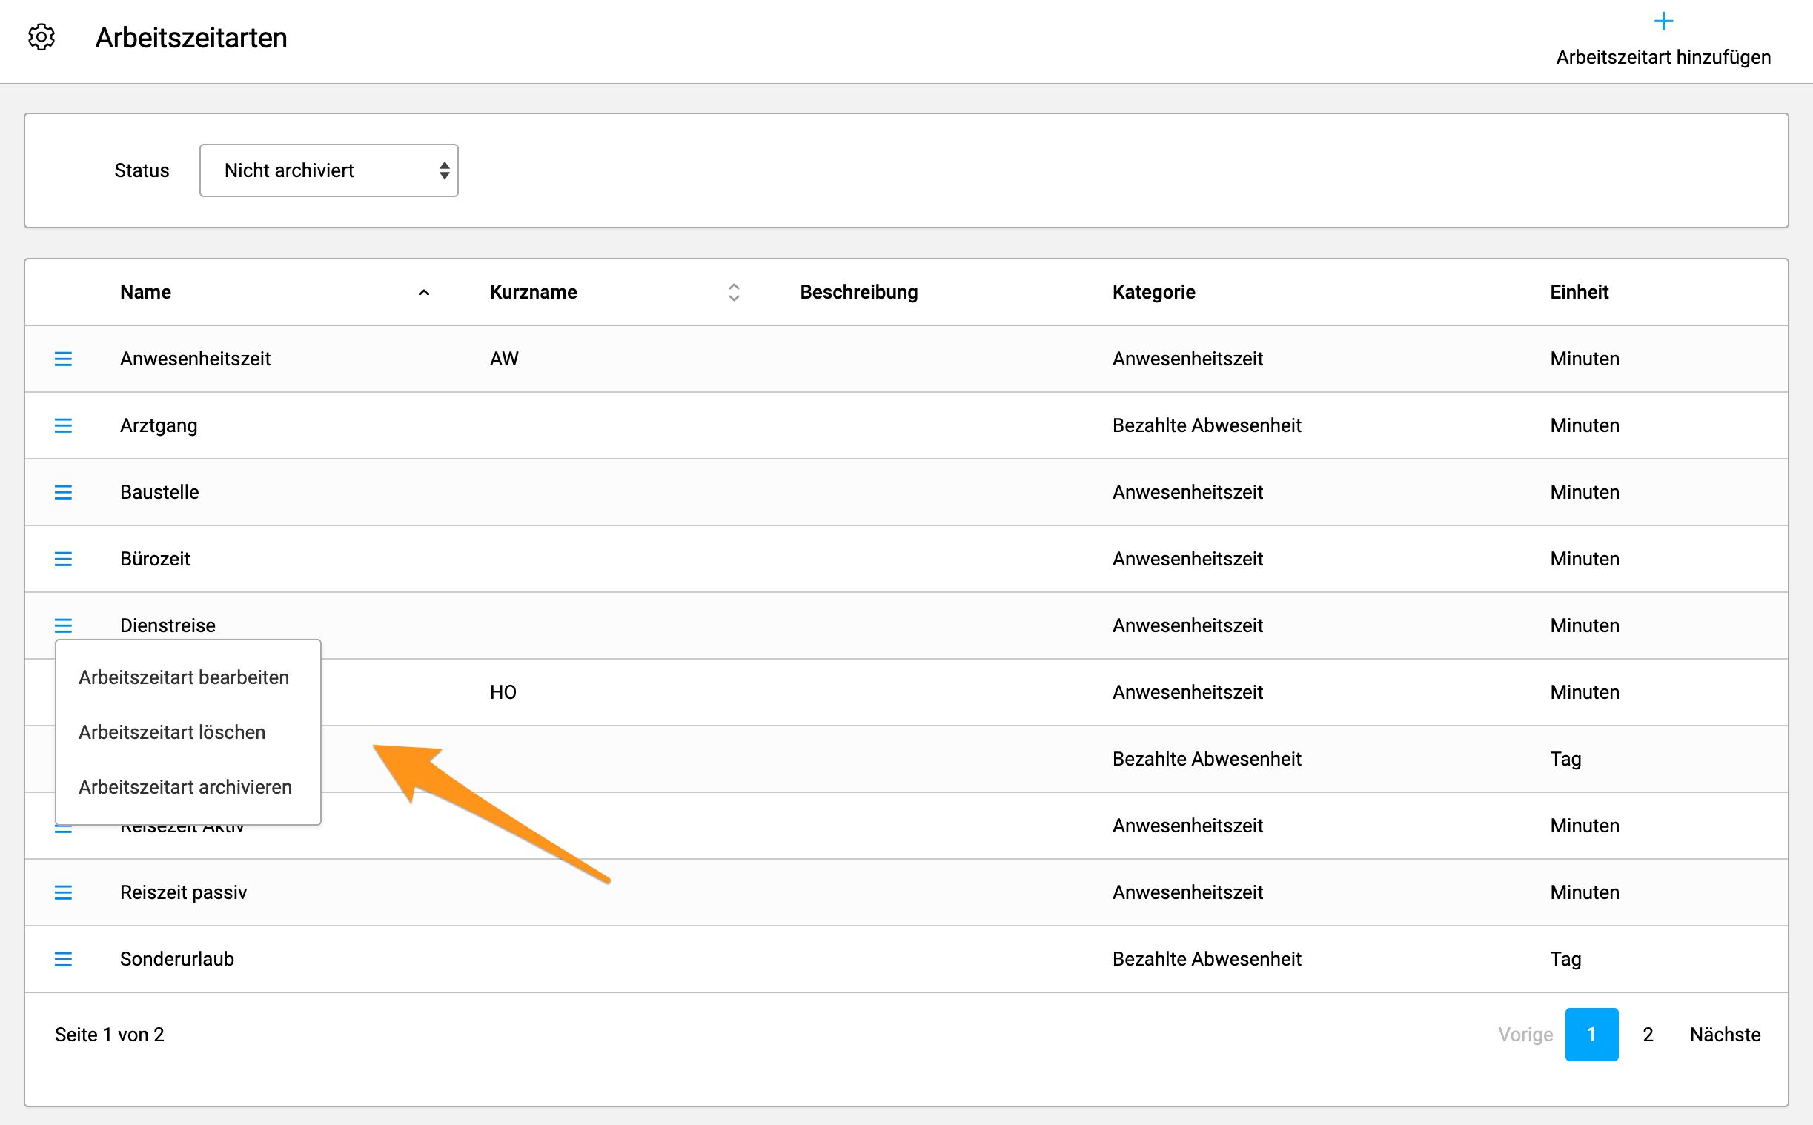1813x1125 pixels.
Task: Choose Arbeitszeitart archivieren in context menu
Action: click(185, 787)
